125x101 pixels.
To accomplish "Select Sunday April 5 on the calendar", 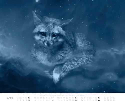I will click(x=29, y=100).
